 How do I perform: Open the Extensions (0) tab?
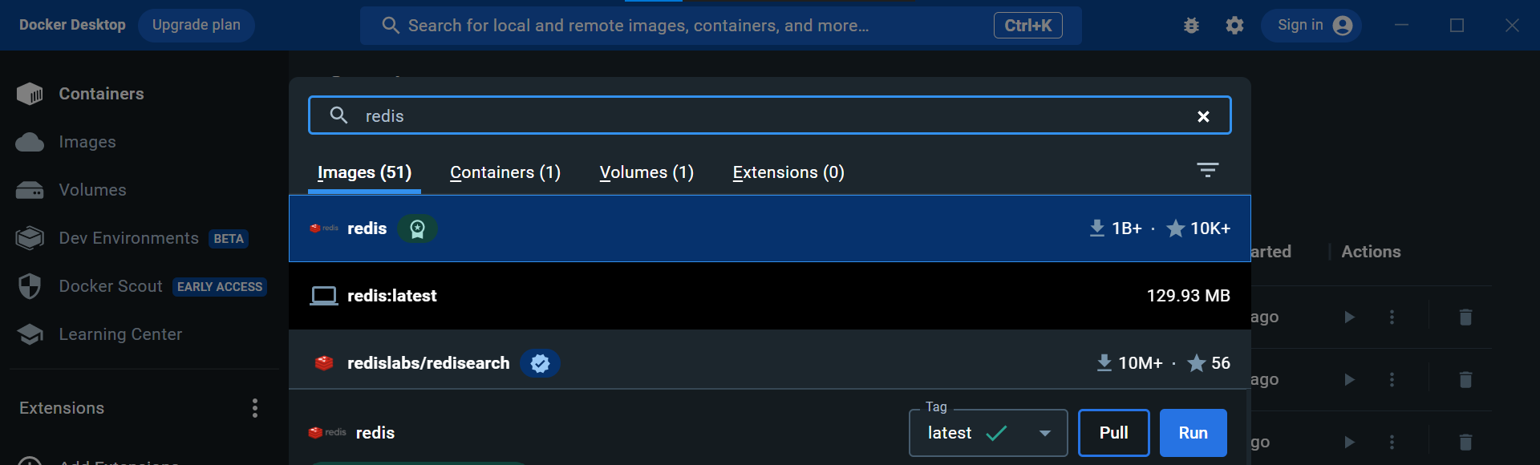(788, 172)
